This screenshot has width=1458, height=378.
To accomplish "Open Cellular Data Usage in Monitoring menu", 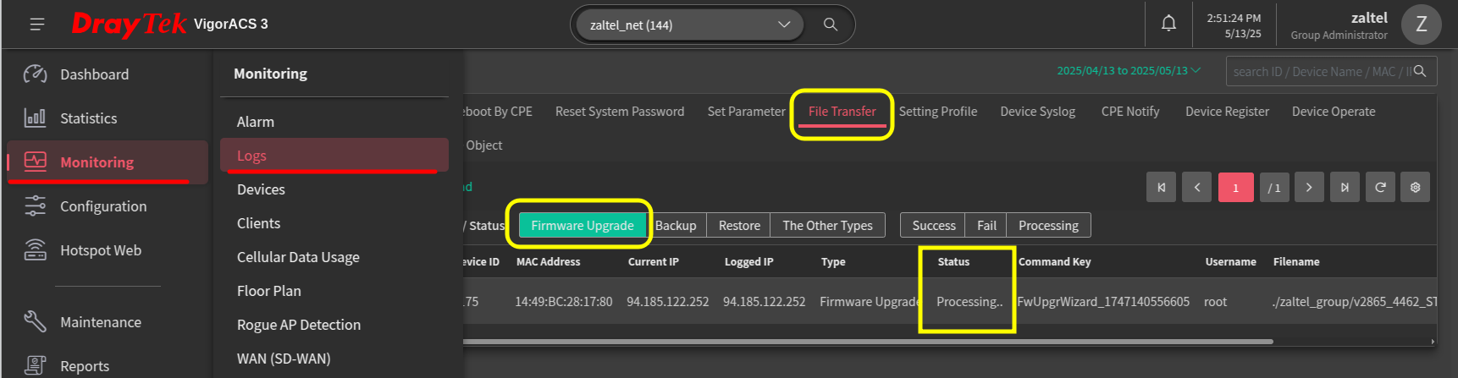I will [298, 257].
